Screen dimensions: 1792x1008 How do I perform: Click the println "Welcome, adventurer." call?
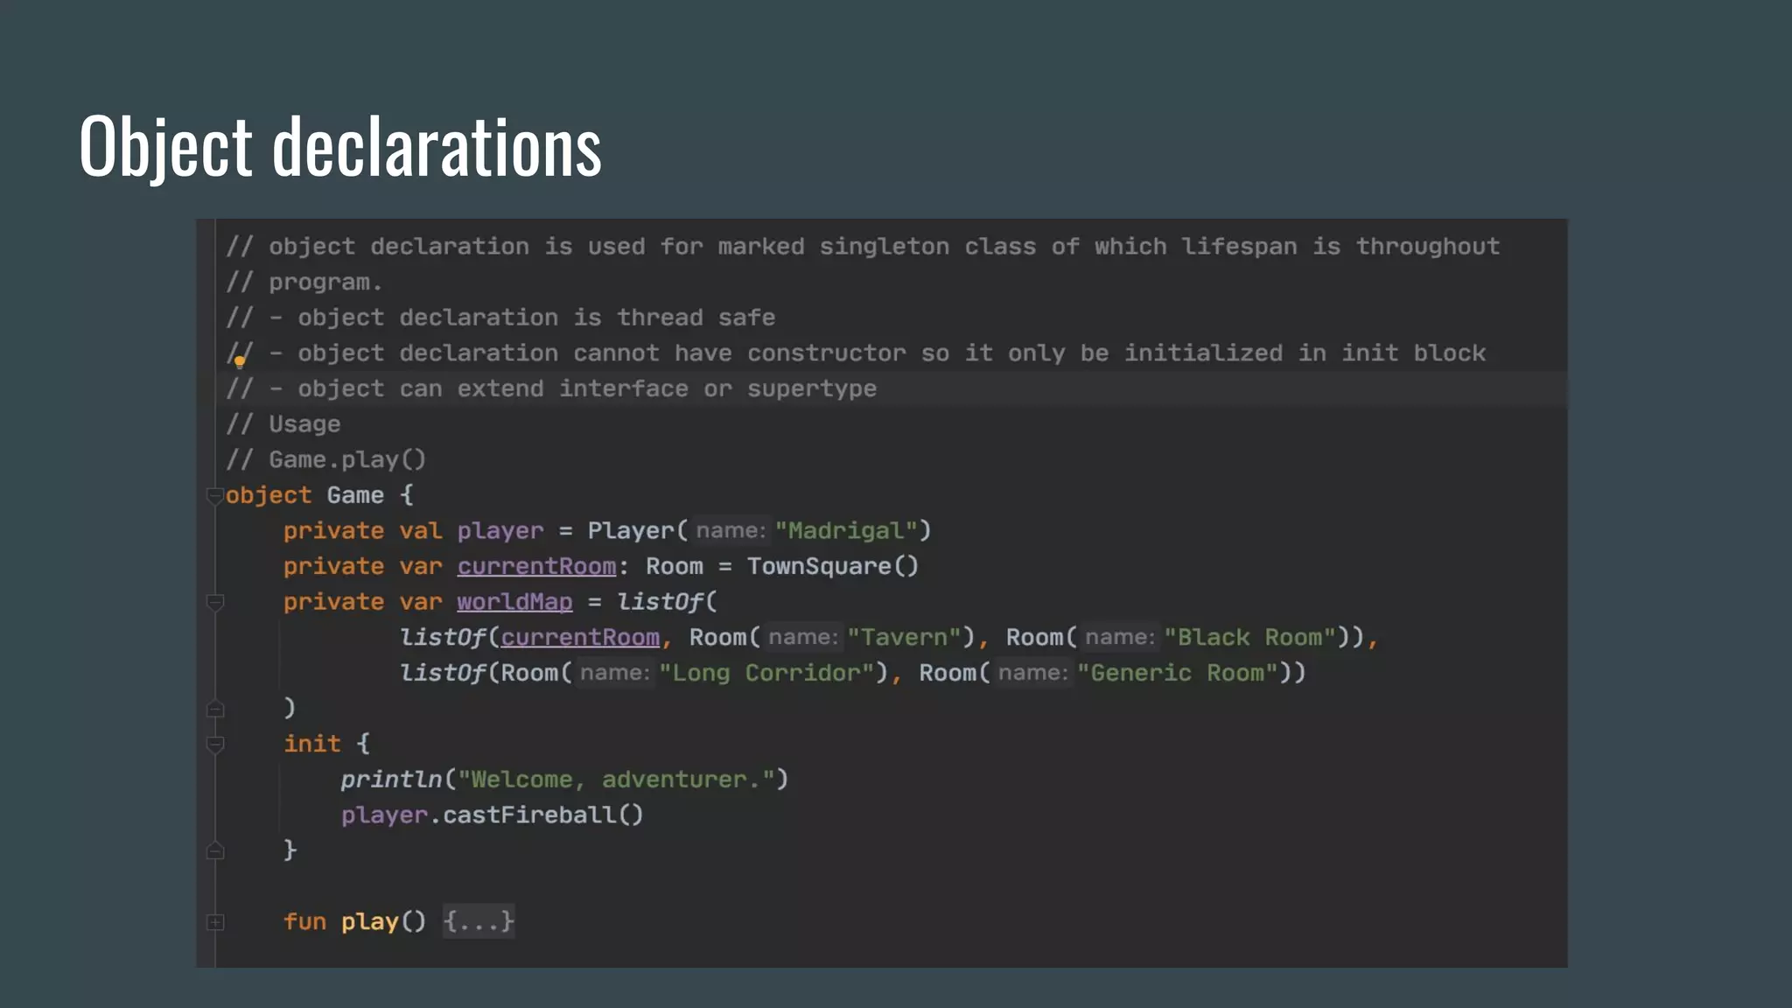pyautogui.click(x=564, y=780)
